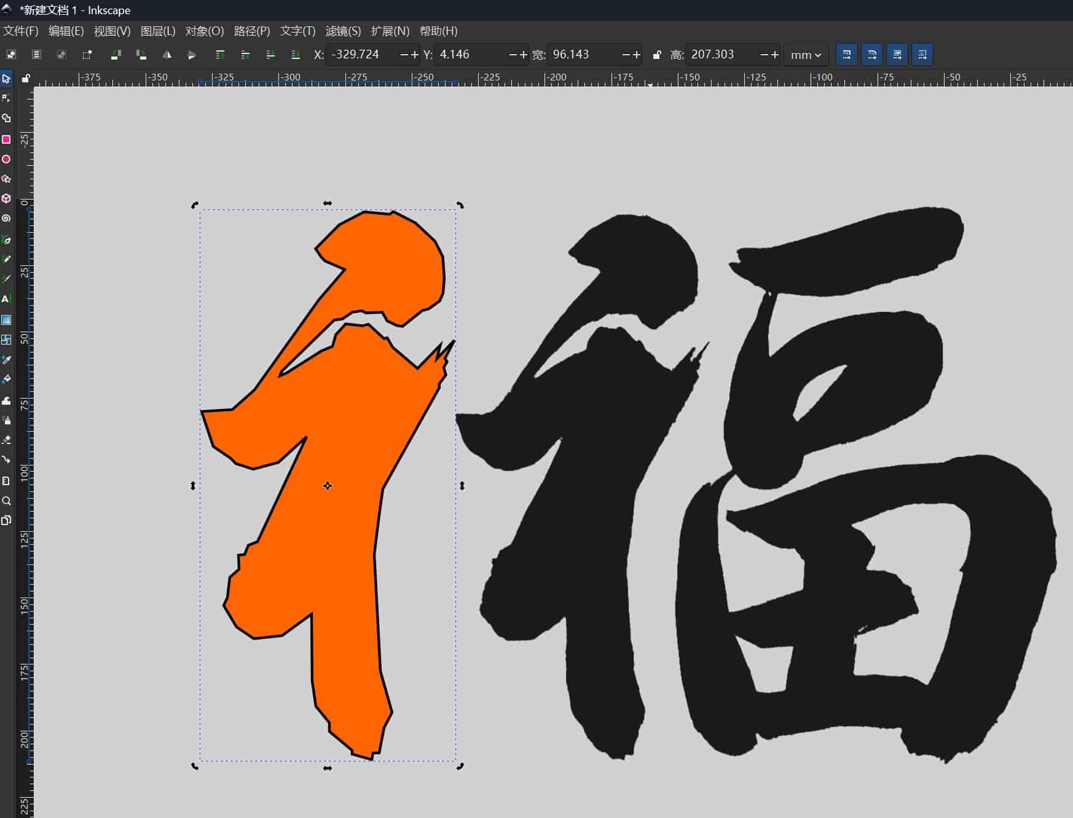Image resolution: width=1073 pixels, height=818 pixels.
Task: Toggle rubberband touch selection icon
Action: 87,55
